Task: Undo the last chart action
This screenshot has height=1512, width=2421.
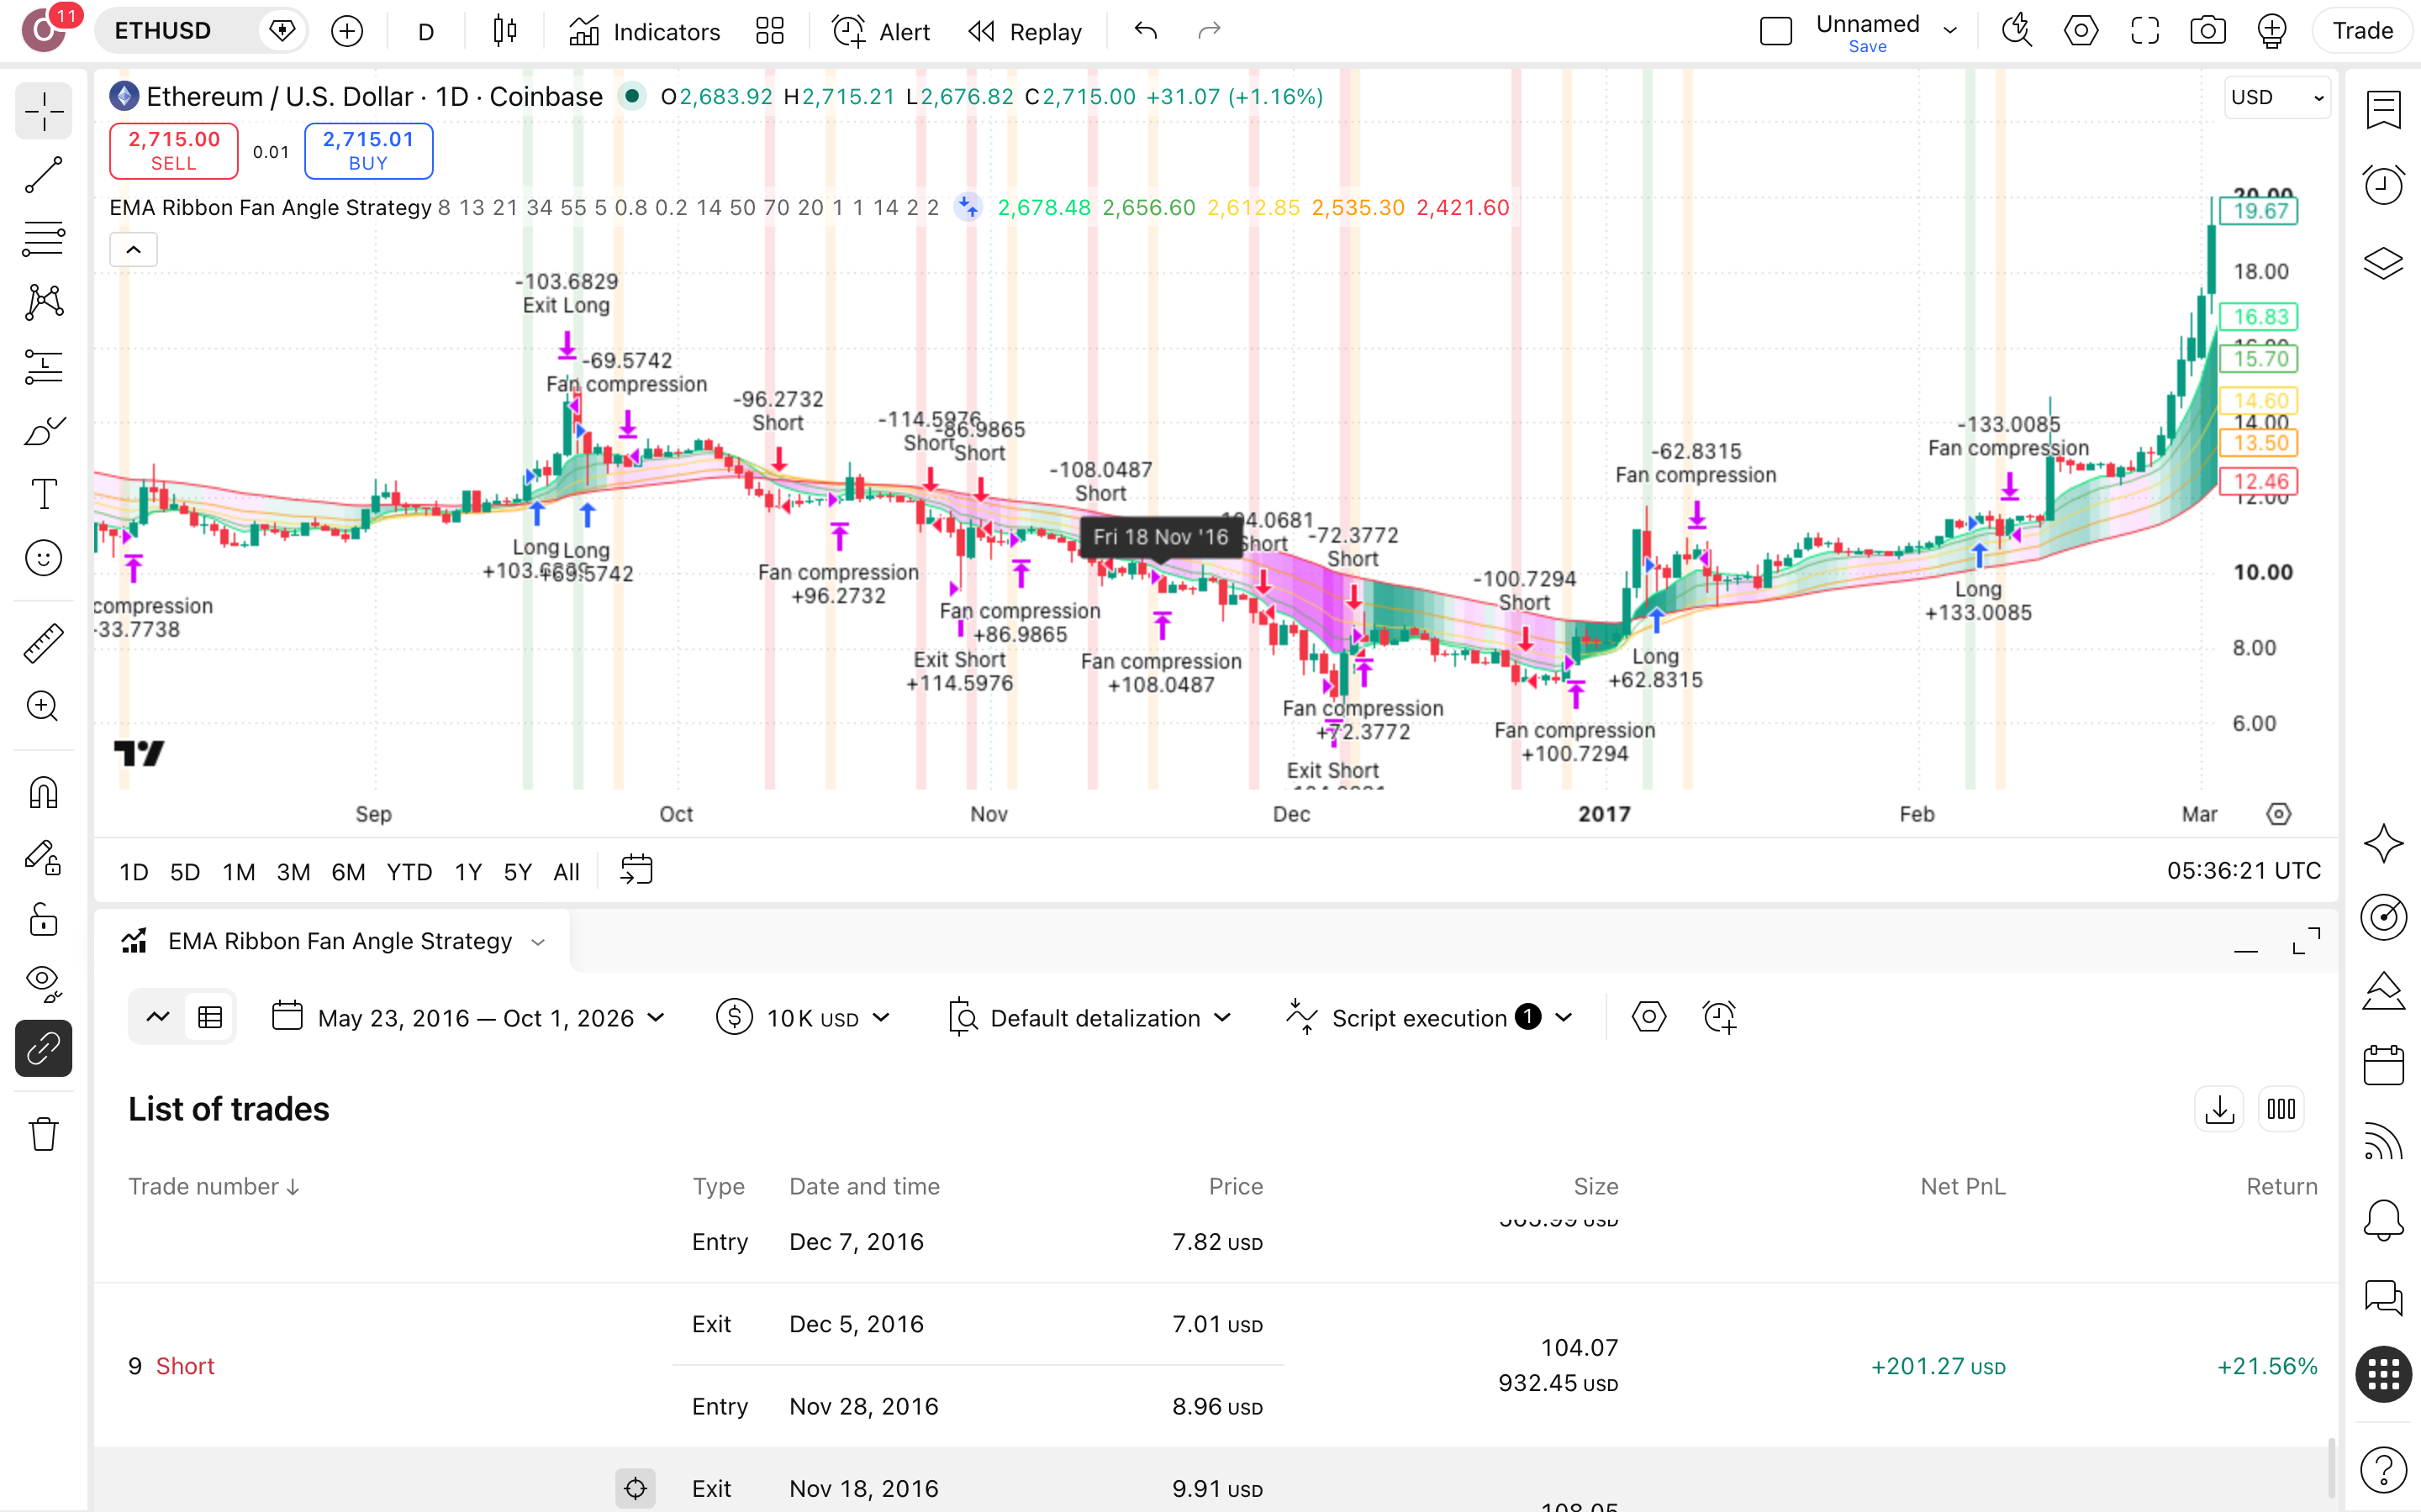Action: coord(1146,31)
